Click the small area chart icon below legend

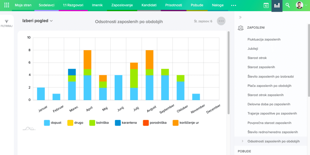[29, 128]
